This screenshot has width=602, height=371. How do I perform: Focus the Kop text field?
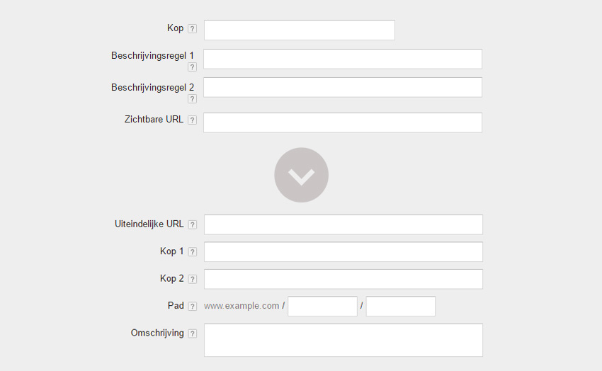(299, 30)
